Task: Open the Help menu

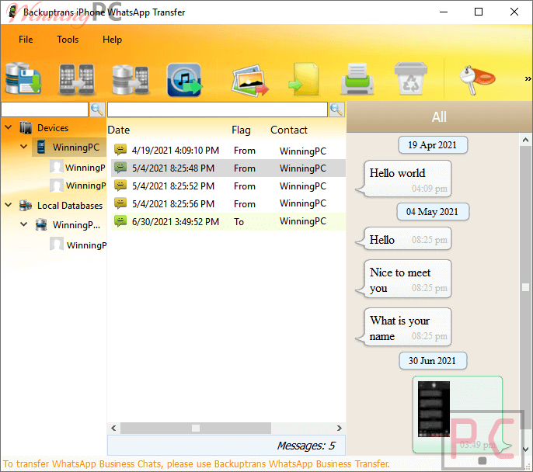Action: coord(112,40)
